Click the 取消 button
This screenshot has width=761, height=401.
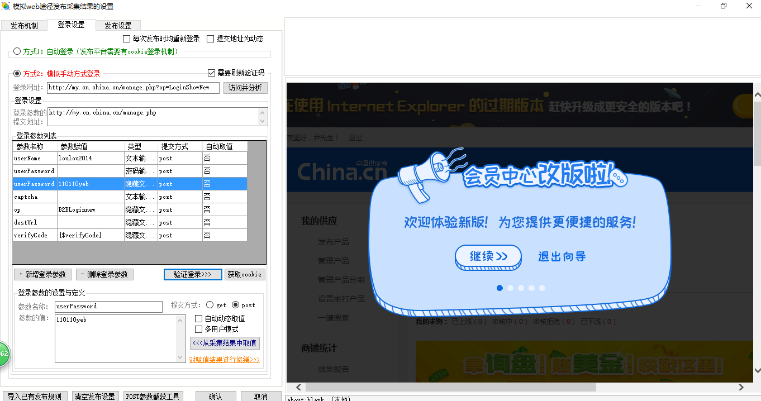260,397
